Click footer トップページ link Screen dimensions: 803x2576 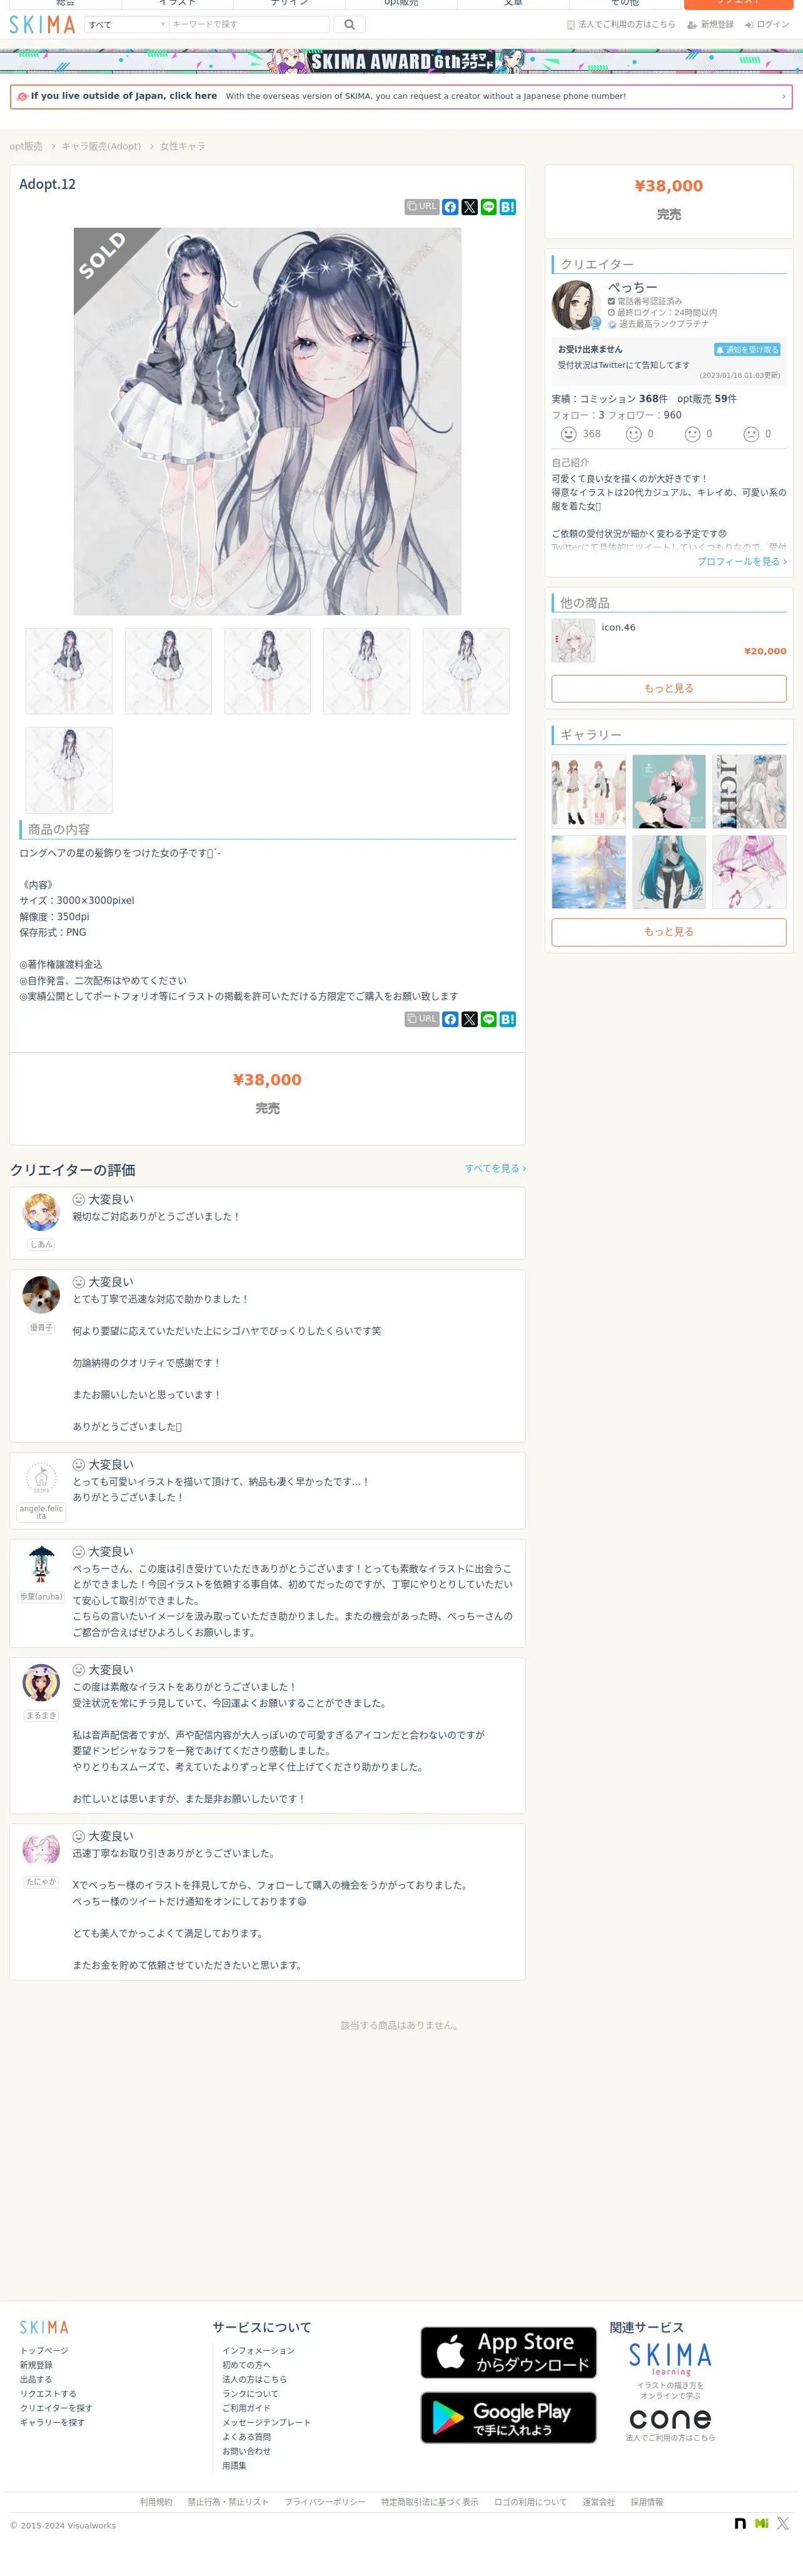44,2350
